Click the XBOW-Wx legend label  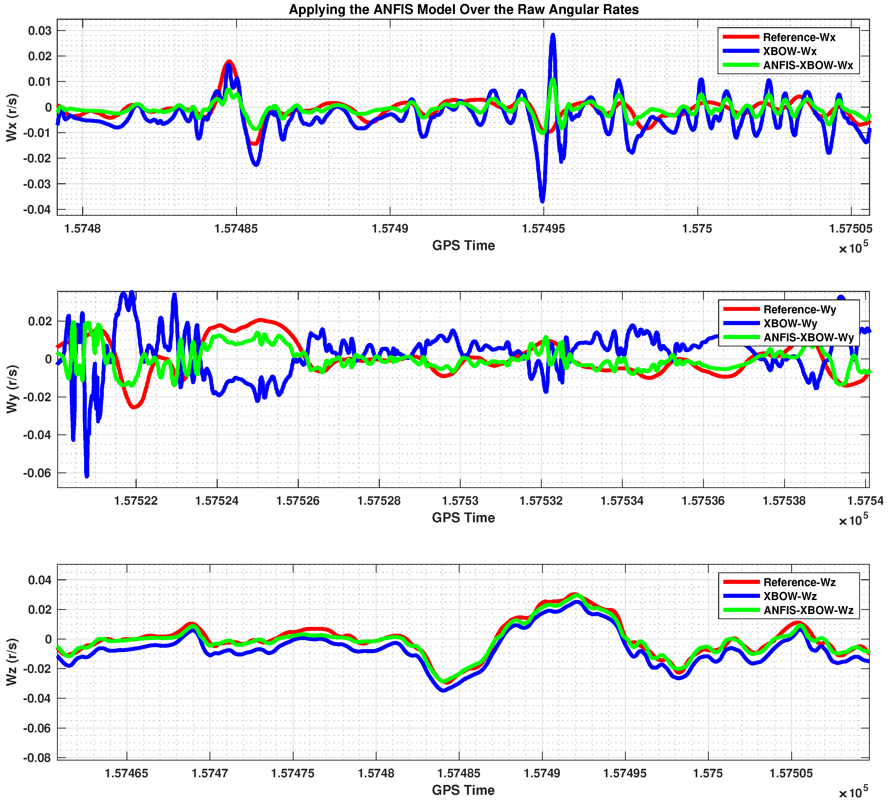pos(789,51)
